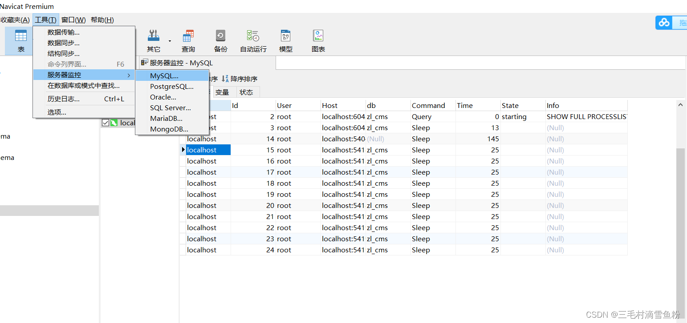Click the Navicat Cloud icon at top right
This screenshot has height=323, width=687.
tap(664, 22)
